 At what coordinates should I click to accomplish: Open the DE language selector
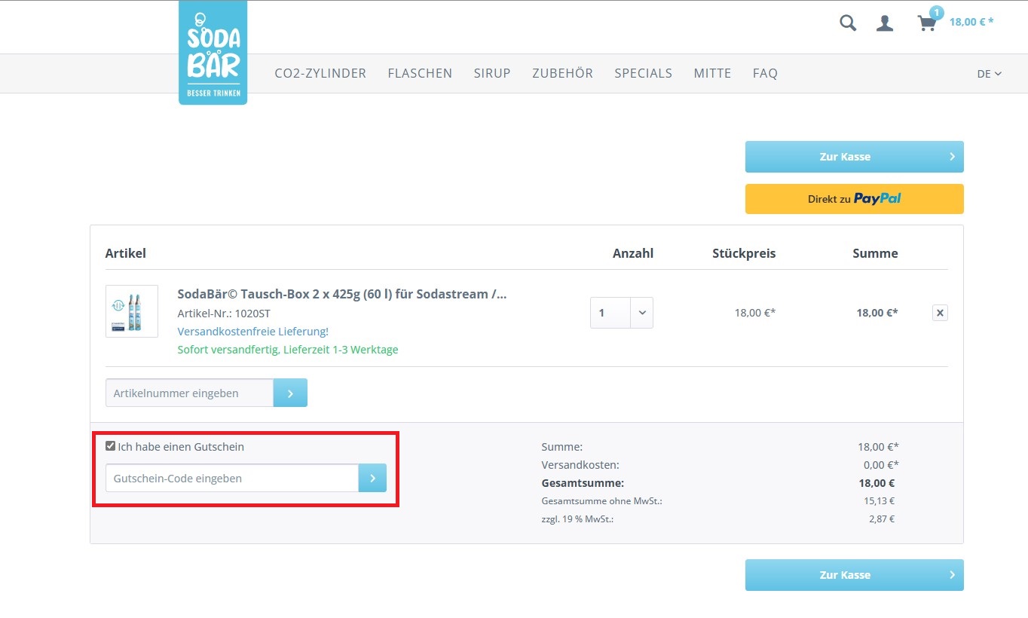(x=989, y=74)
